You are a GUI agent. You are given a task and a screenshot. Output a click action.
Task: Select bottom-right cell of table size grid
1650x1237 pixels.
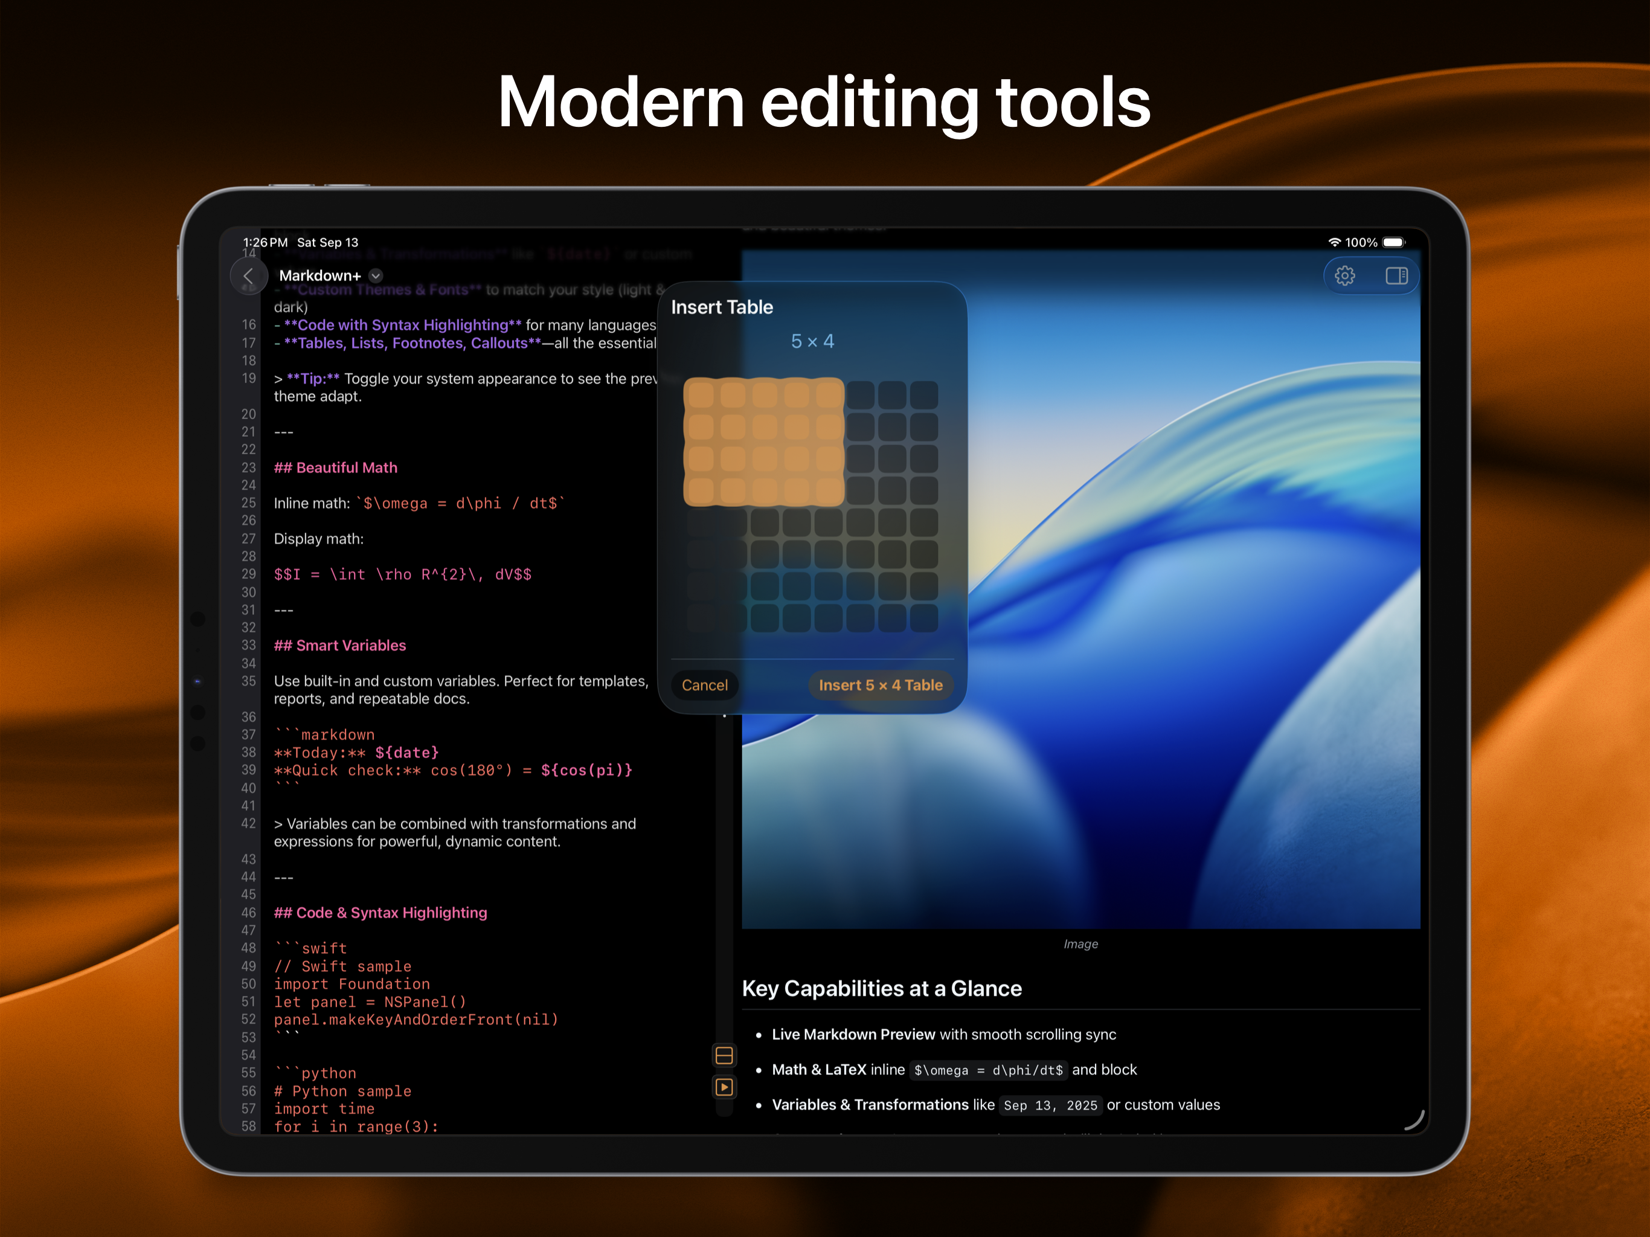pyautogui.click(x=923, y=618)
